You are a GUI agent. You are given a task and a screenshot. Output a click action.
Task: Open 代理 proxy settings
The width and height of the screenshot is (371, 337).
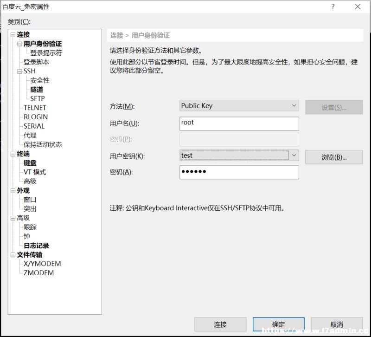[30, 136]
